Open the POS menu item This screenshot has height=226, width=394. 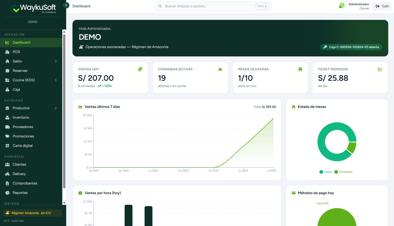tap(31, 52)
